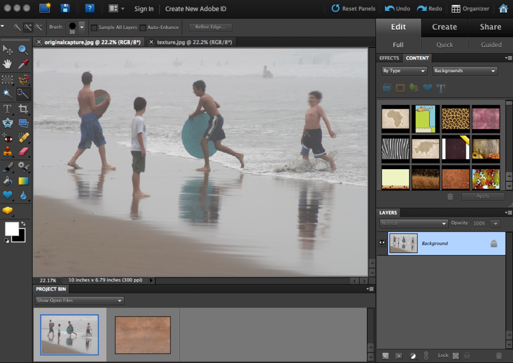Image resolution: width=513 pixels, height=363 pixels.
Task: Select the Spot Healing bandage tool
Action: [x=23, y=138]
